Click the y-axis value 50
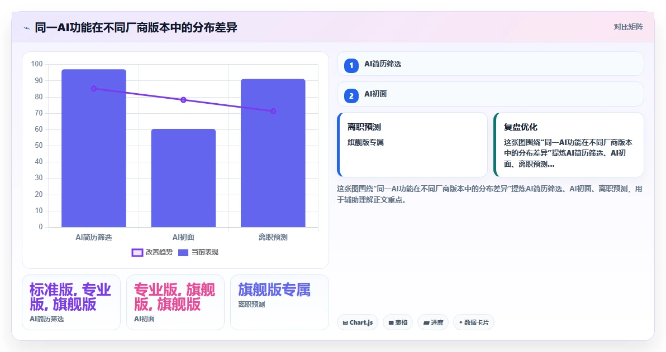Viewport: 666px width, 352px height. [39, 146]
